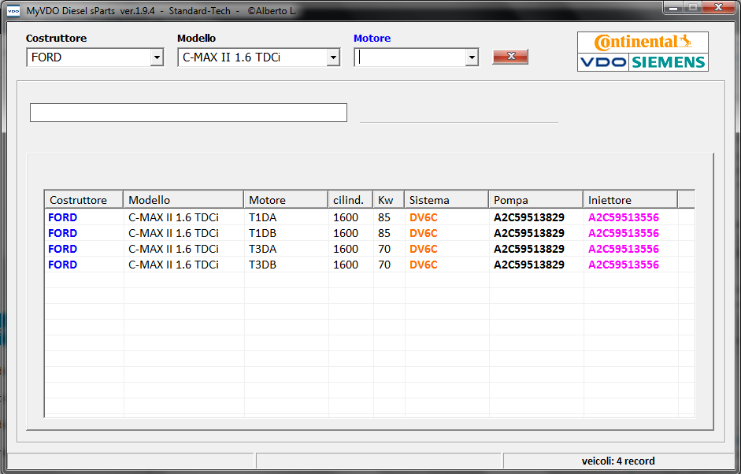Click the Pompa column header
The image size is (741, 474).
[535, 200]
